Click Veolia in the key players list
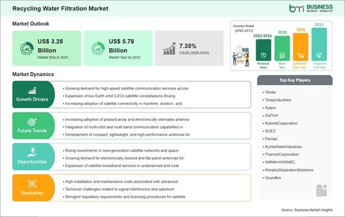The image size is (345, 217). pyautogui.click(x=270, y=92)
